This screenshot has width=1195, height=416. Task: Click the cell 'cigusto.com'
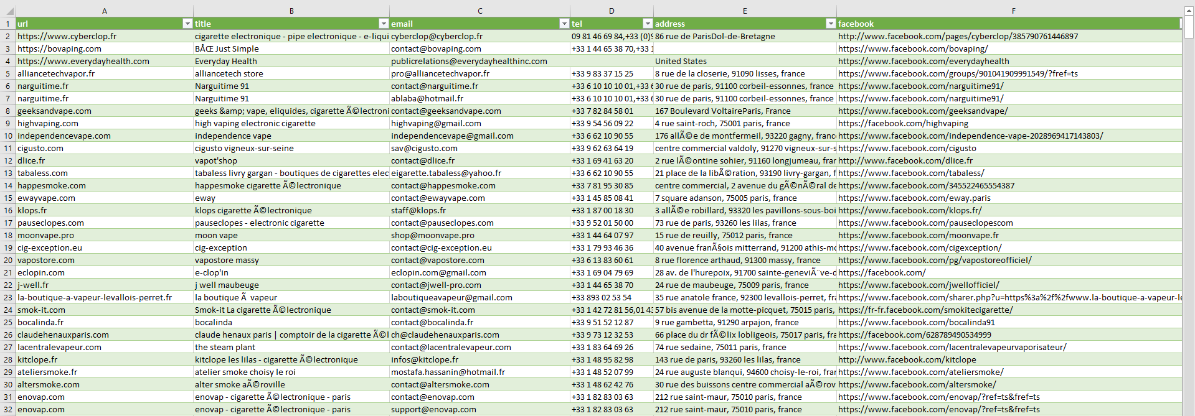click(105, 148)
